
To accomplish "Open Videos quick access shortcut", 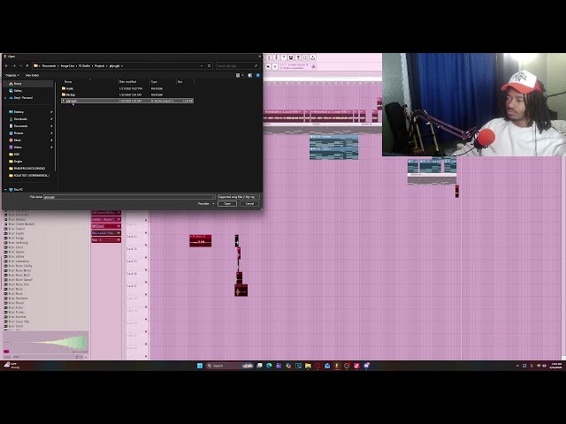I will point(18,148).
